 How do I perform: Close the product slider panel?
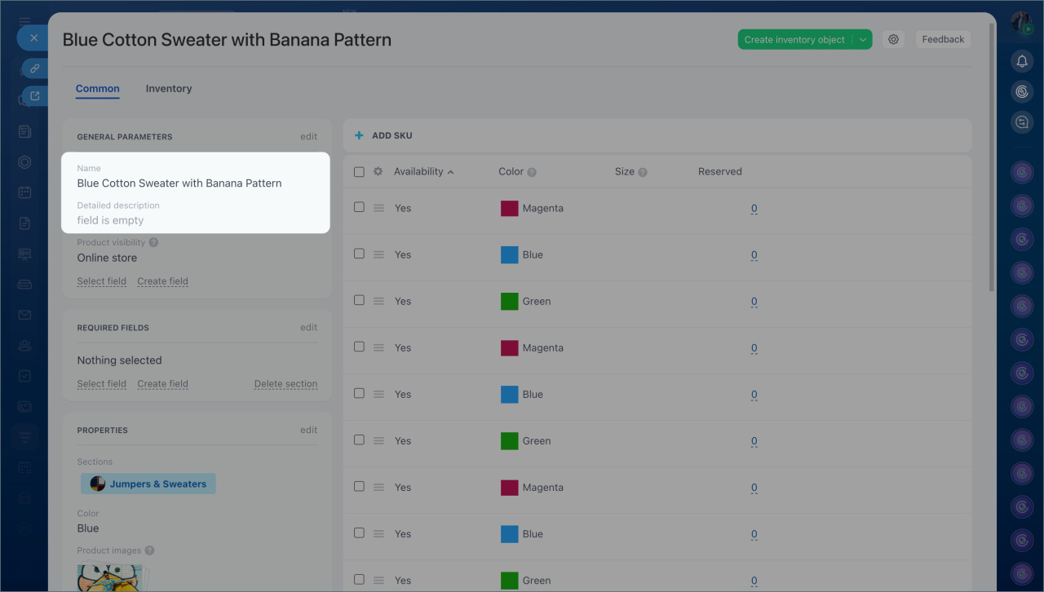[x=33, y=38]
